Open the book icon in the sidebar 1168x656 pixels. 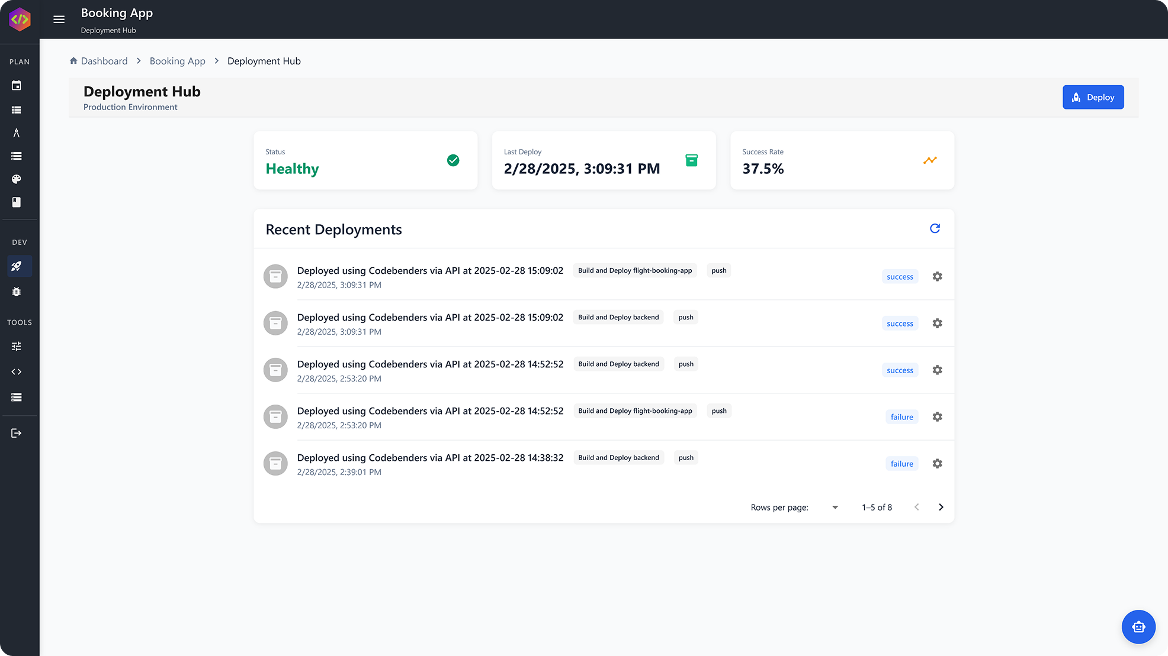click(x=17, y=202)
